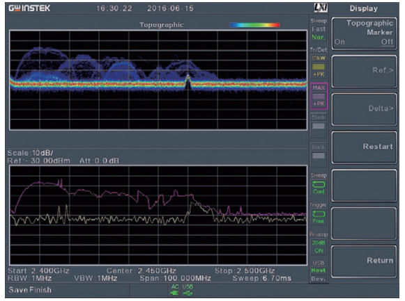Click the first Blank trace indicator

[x=319, y=125]
